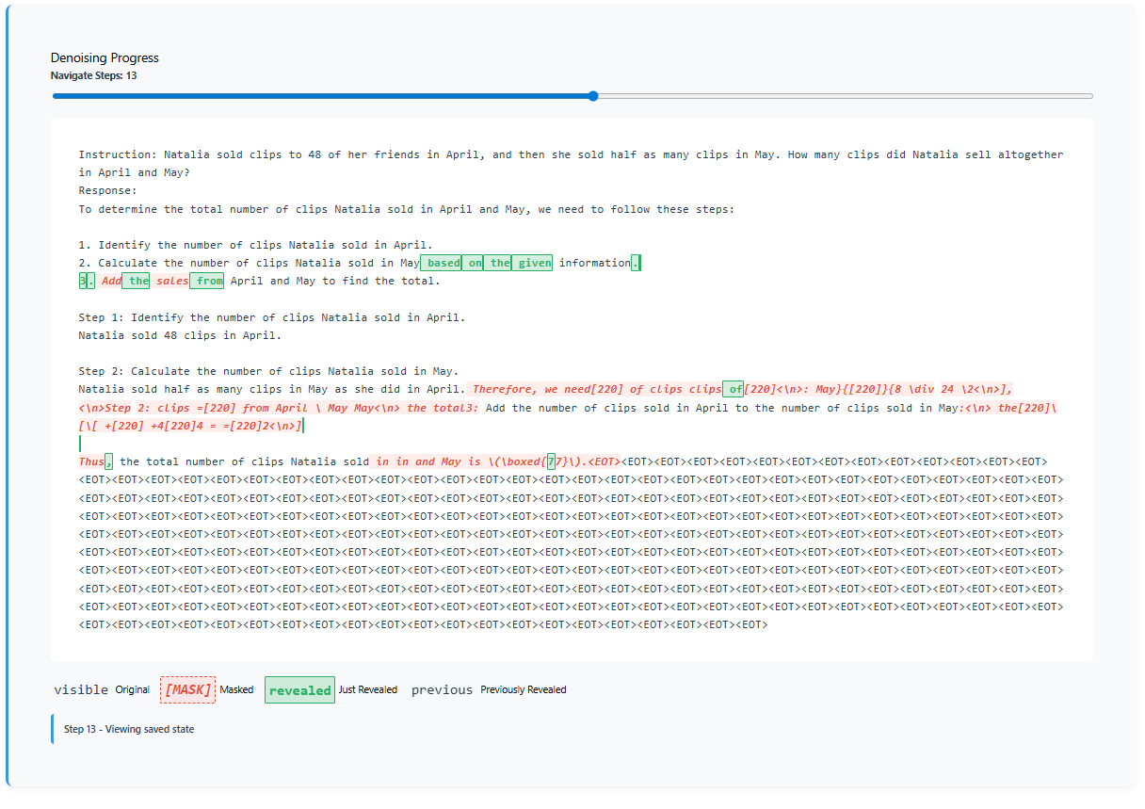Click the denoising progress slider handle
This screenshot has width=1145, height=809.
pyautogui.click(x=593, y=96)
